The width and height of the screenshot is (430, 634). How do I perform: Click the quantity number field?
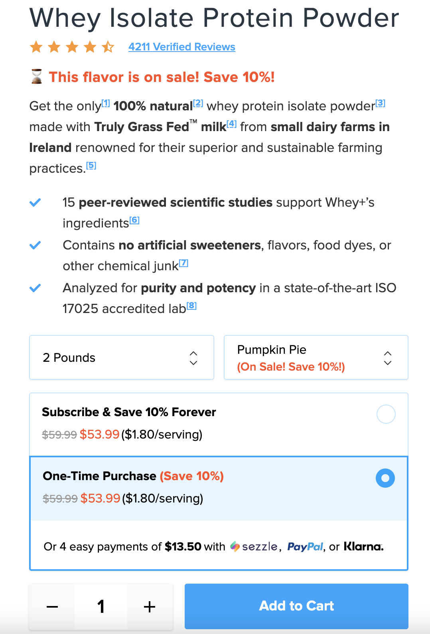[x=101, y=607]
